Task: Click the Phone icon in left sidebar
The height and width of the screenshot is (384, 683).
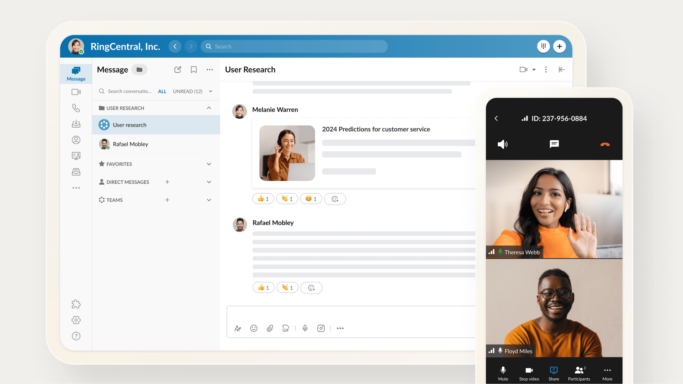Action: 76,108
